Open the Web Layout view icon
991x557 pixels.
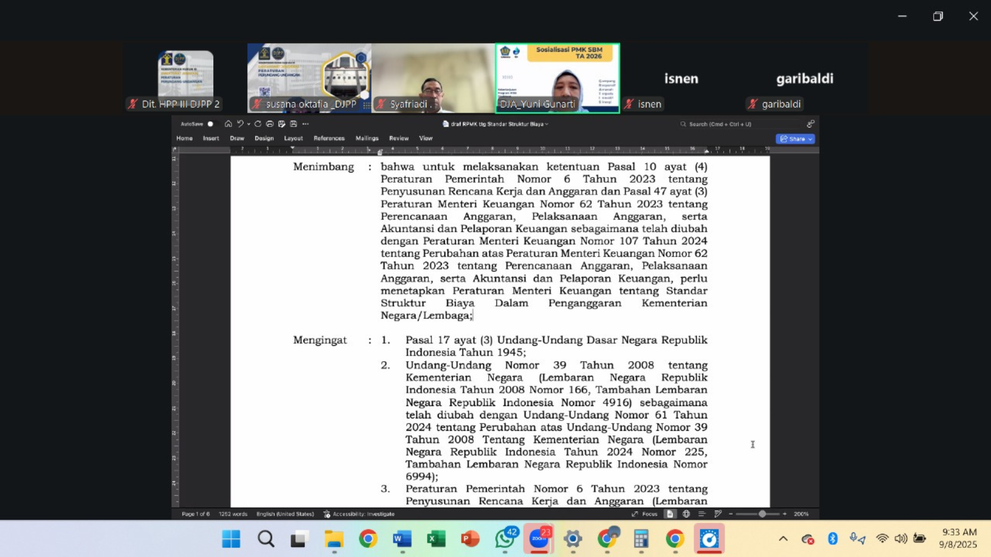click(x=686, y=514)
